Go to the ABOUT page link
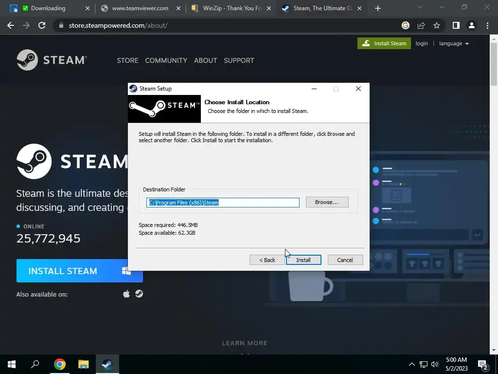Screen dimensions: 498x374 tap(206, 60)
